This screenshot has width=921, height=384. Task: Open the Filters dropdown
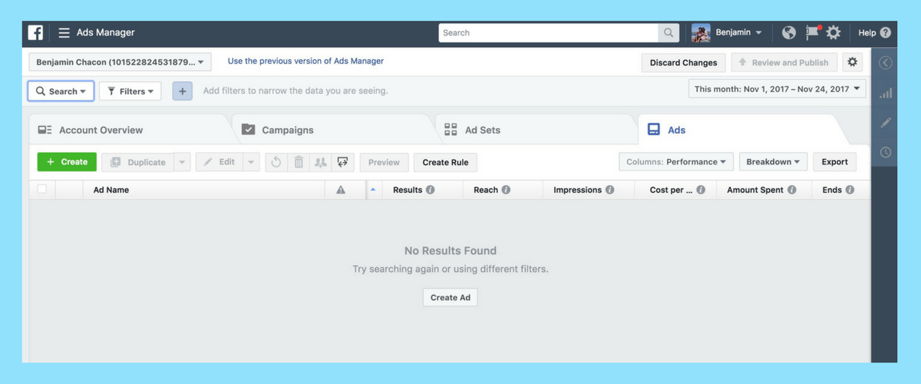tap(130, 91)
